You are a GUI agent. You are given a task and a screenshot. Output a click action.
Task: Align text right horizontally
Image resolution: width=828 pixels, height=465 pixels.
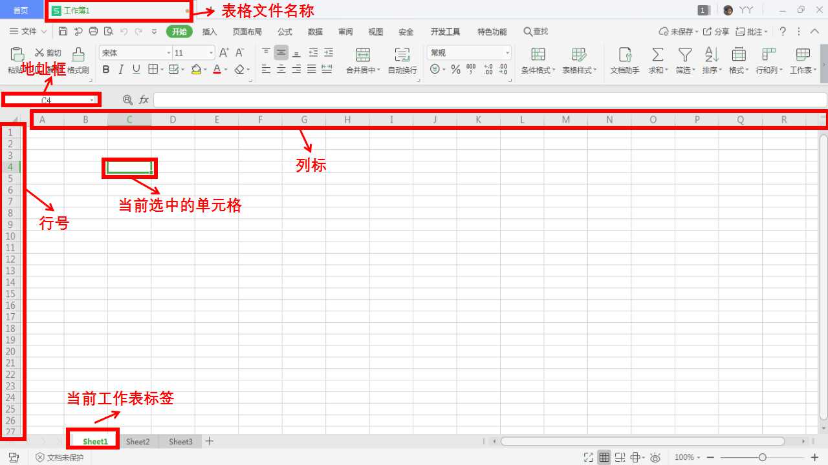point(296,69)
